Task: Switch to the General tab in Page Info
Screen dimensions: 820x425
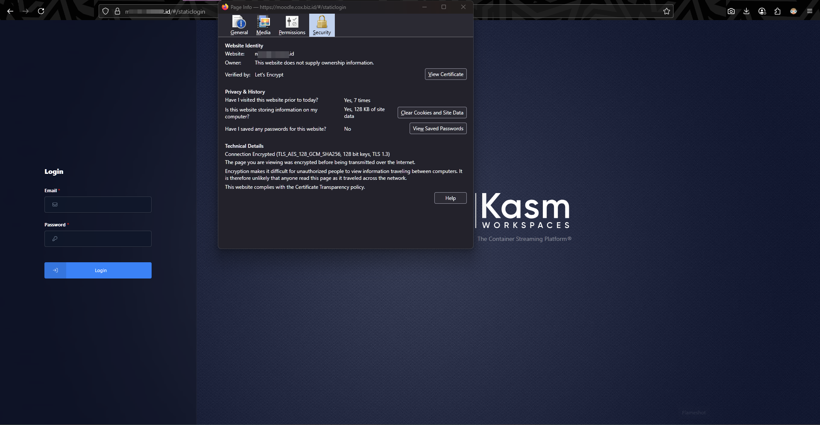Action: pos(239,25)
